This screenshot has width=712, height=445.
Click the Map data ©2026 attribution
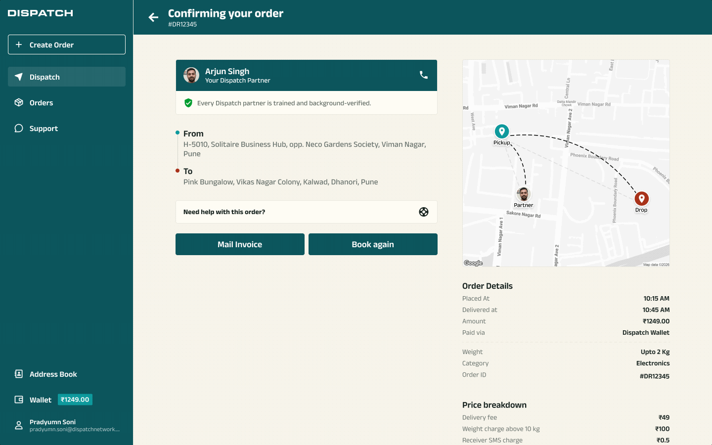[656, 265]
